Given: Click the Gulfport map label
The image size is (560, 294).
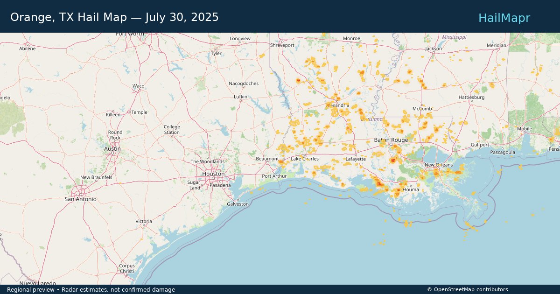Looking at the screenshot, I should [480, 145].
